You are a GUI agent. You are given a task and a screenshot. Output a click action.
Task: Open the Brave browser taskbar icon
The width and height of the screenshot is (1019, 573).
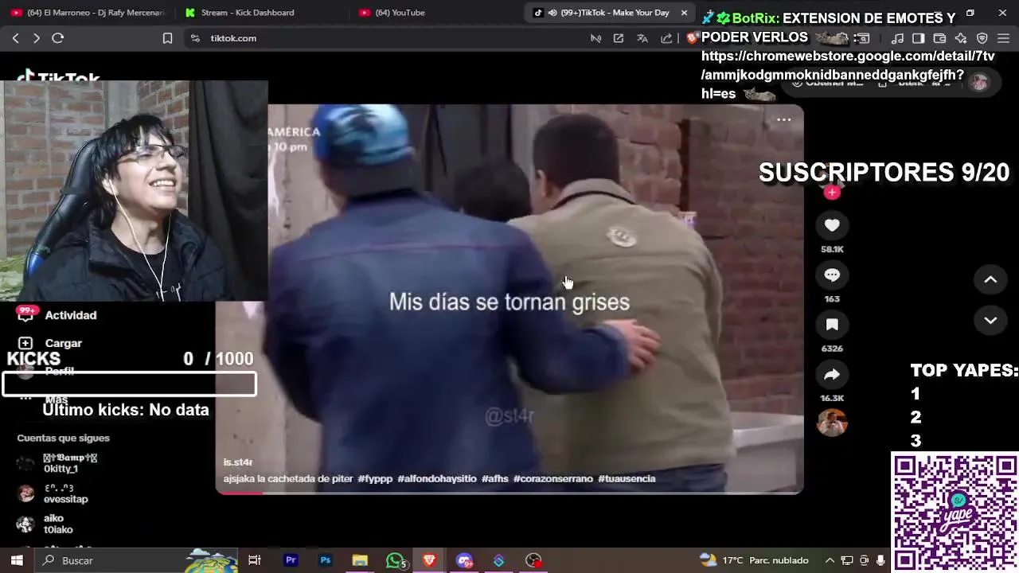click(x=429, y=560)
